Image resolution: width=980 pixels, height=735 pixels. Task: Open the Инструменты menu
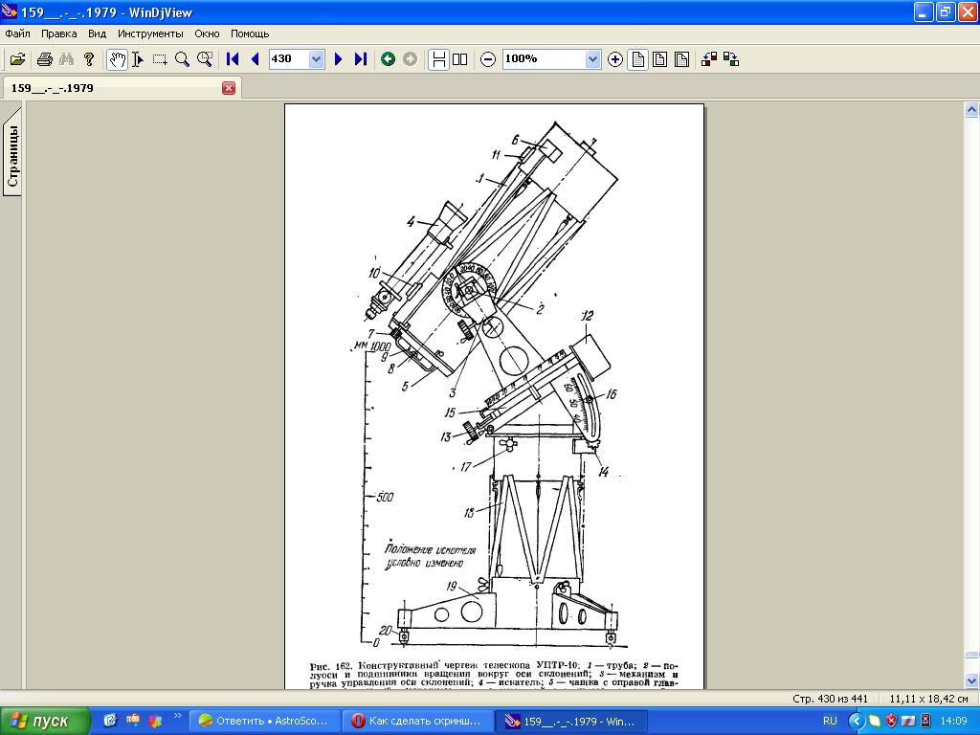pos(150,33)
